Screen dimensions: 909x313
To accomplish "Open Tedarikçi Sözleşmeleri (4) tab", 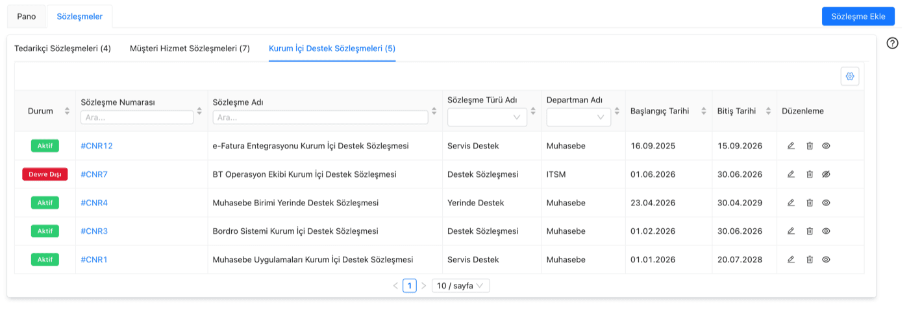I will (x=62, y=49).
